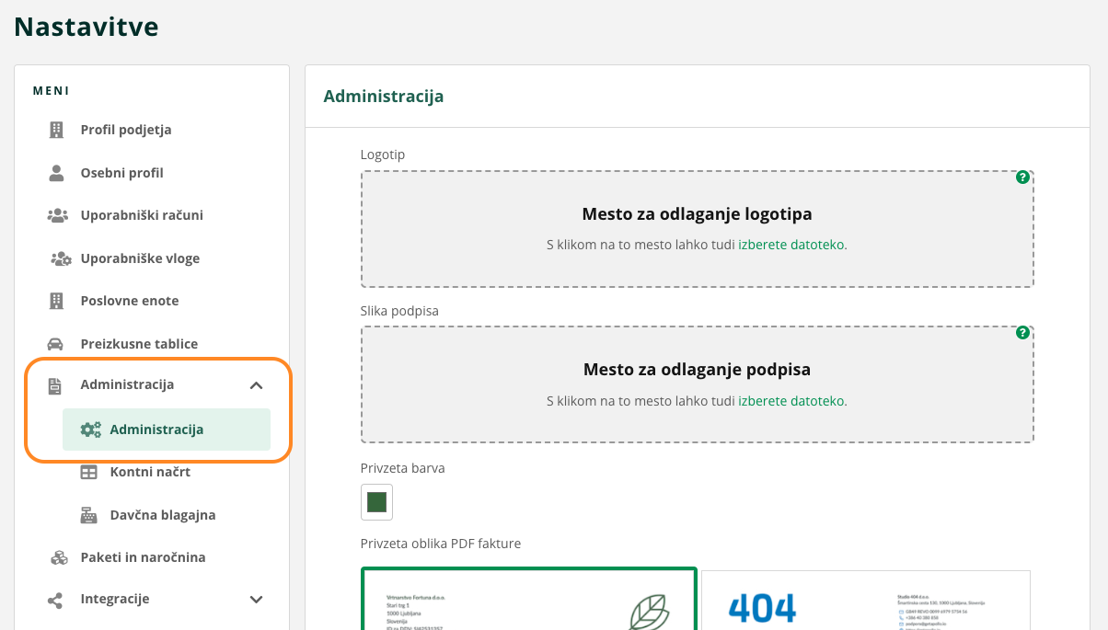Image resolution: width=1108 pixels, height=630 pixels.
Task: Click the document icon beside Administracija parent item
Action: [x=56, y=385]
